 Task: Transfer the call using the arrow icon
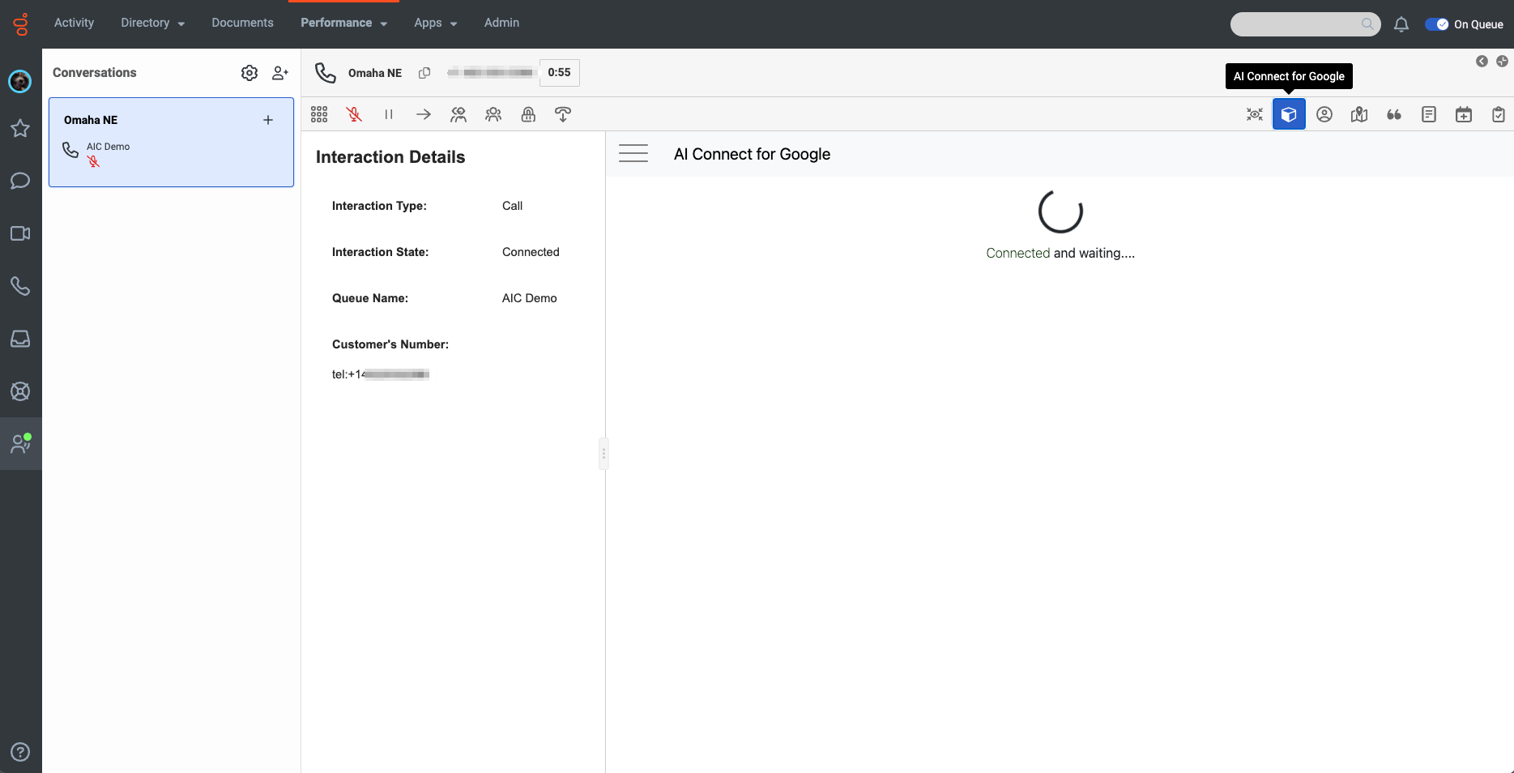424,114
